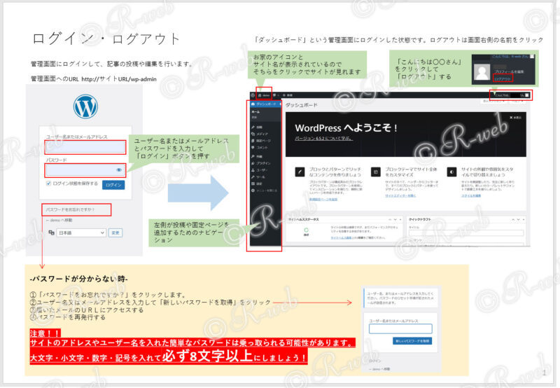Screen dimensions: 560x388
Task: Open the ヘルプ dropdown tab
Action: (517, 101)
